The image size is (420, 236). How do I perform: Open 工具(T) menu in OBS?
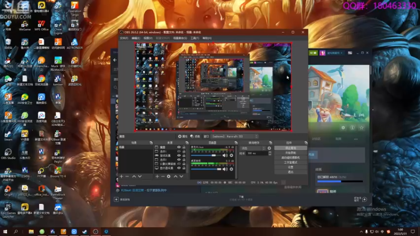pos(195,38)
